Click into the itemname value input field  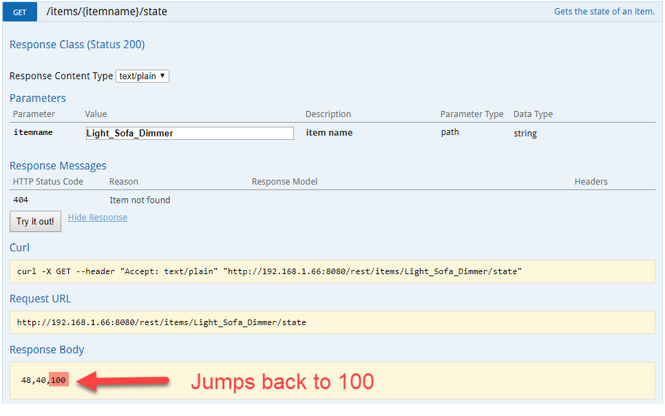189,133
